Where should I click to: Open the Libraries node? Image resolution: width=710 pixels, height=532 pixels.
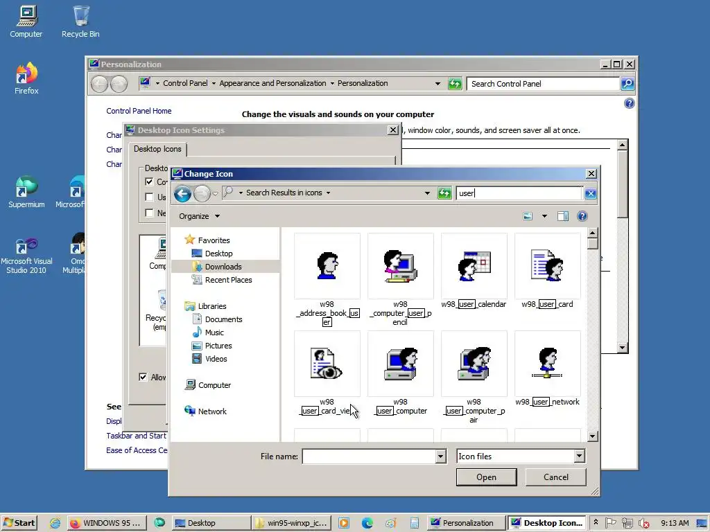(x=205, y=306)
